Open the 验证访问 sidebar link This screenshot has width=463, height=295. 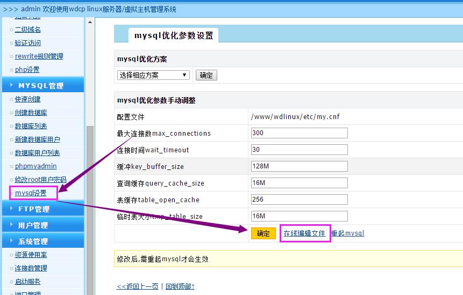28,43
